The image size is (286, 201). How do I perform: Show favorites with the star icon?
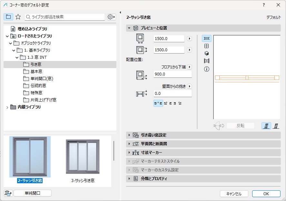click(18, 17)
